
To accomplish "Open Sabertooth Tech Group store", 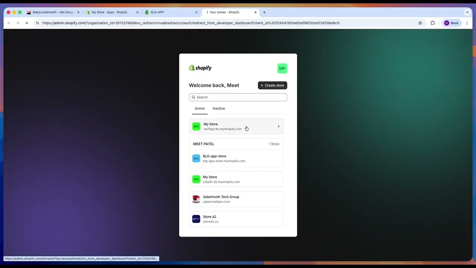I will [236, 199].
